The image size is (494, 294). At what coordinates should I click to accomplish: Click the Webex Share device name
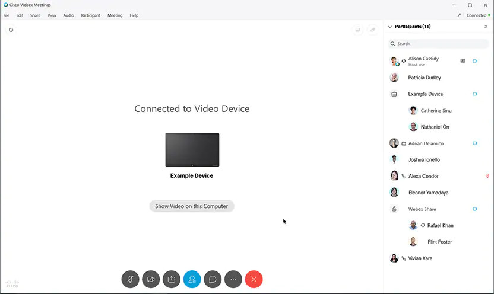[x=422, y=209]
